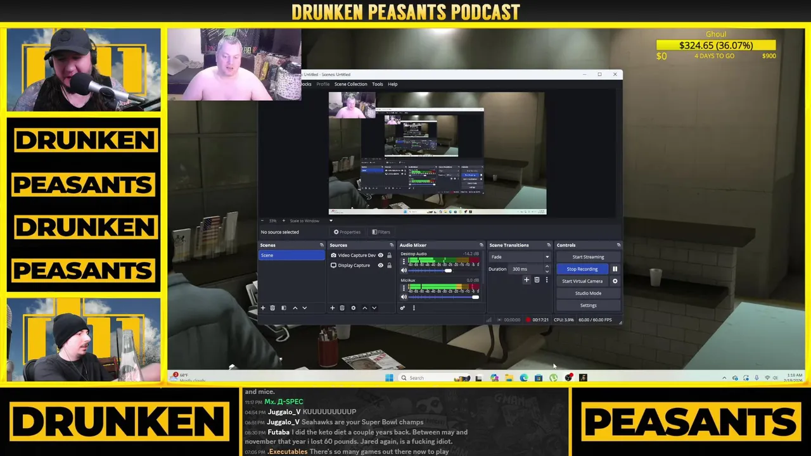Screen dimensions: 811x456
Task: Open source properties gear in Sources toolbar
Action: [354, 308]
